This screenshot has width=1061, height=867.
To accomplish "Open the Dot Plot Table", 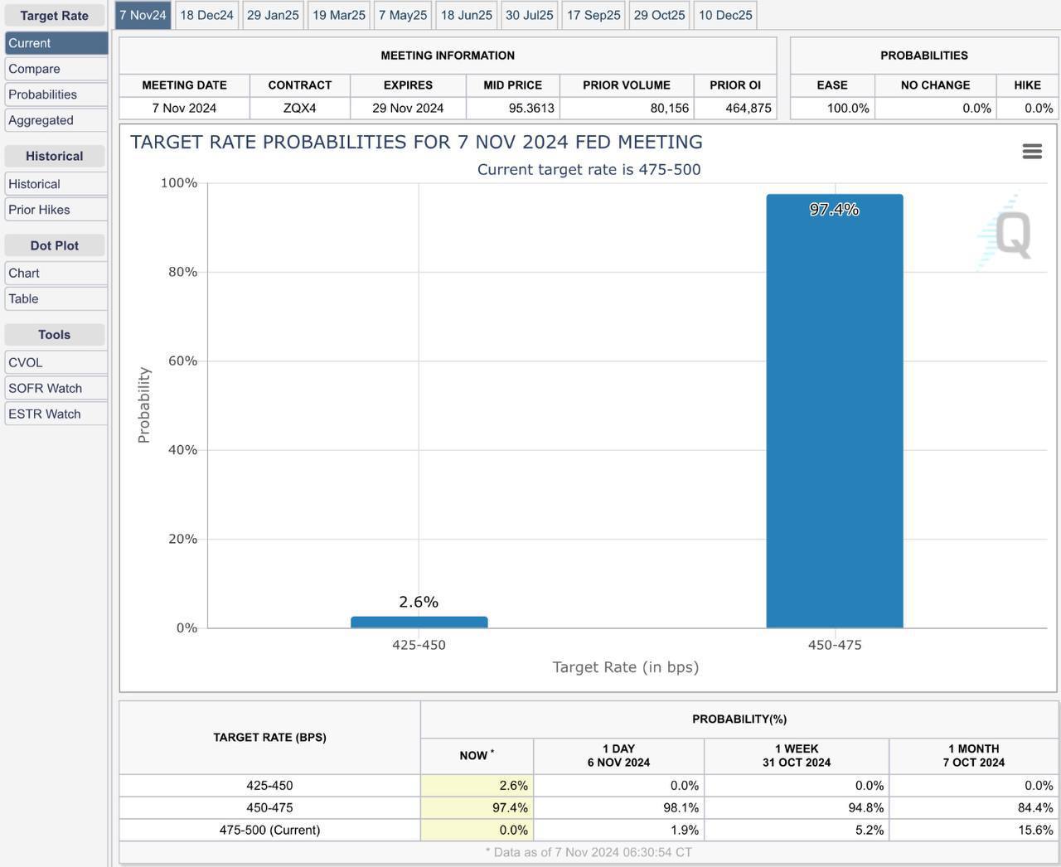I will [x=56, y=298].
